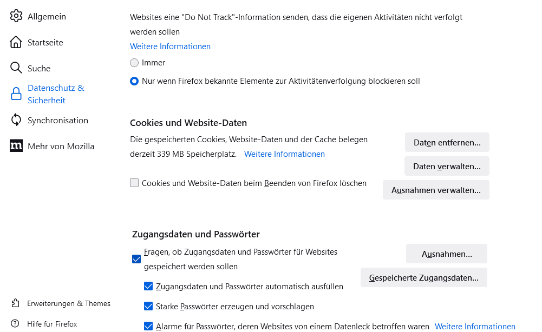Click the Suche magnifying glass icon
Screen dimensions: 542x332
16,68
